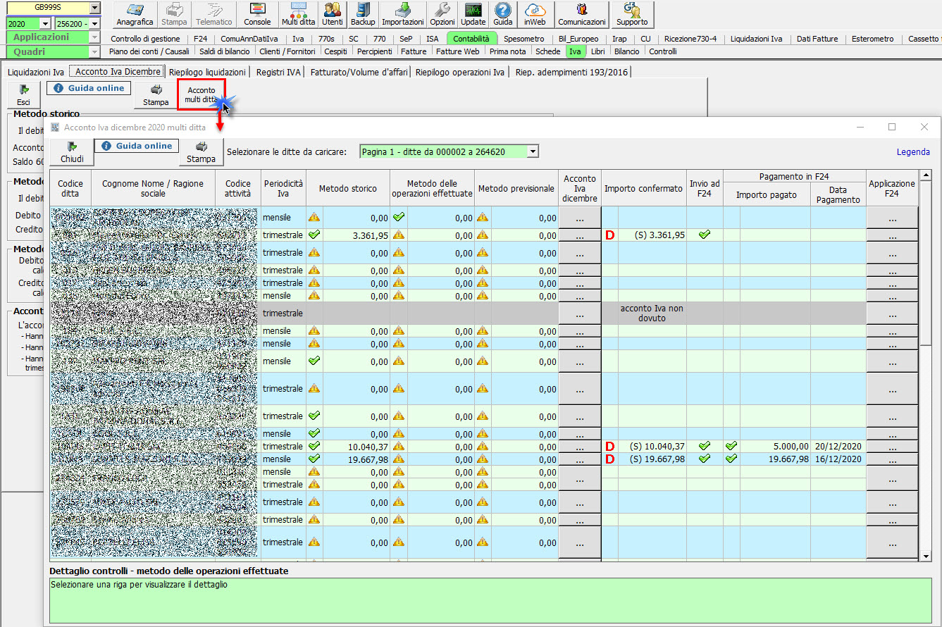Screen dimensions: 942x627
Task: Open the 2020 year dropdown
Action: (x=46, y=24)
